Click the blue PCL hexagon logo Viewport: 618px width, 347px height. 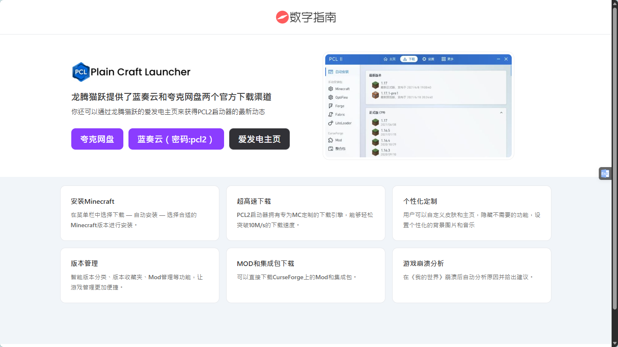[x=81, y=72]
